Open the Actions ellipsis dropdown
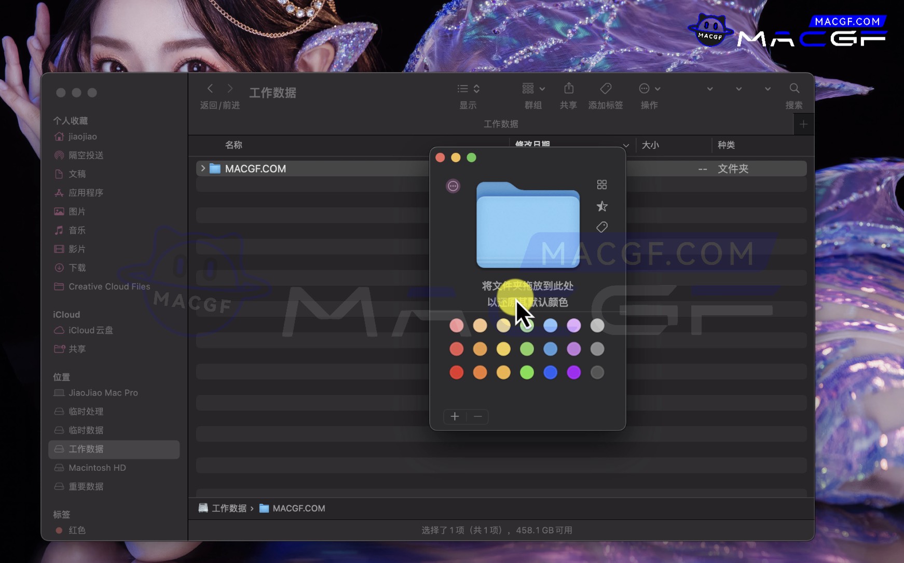Viewport: 904px width, 563px height. click(649, 89)
